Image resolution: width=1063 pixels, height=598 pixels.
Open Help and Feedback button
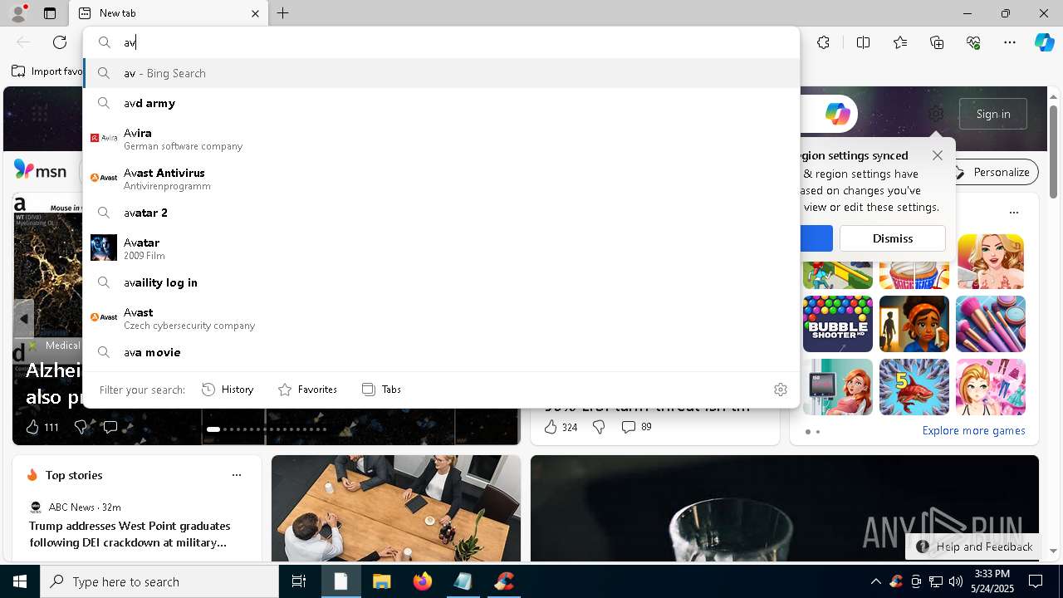tap(974, 547)
